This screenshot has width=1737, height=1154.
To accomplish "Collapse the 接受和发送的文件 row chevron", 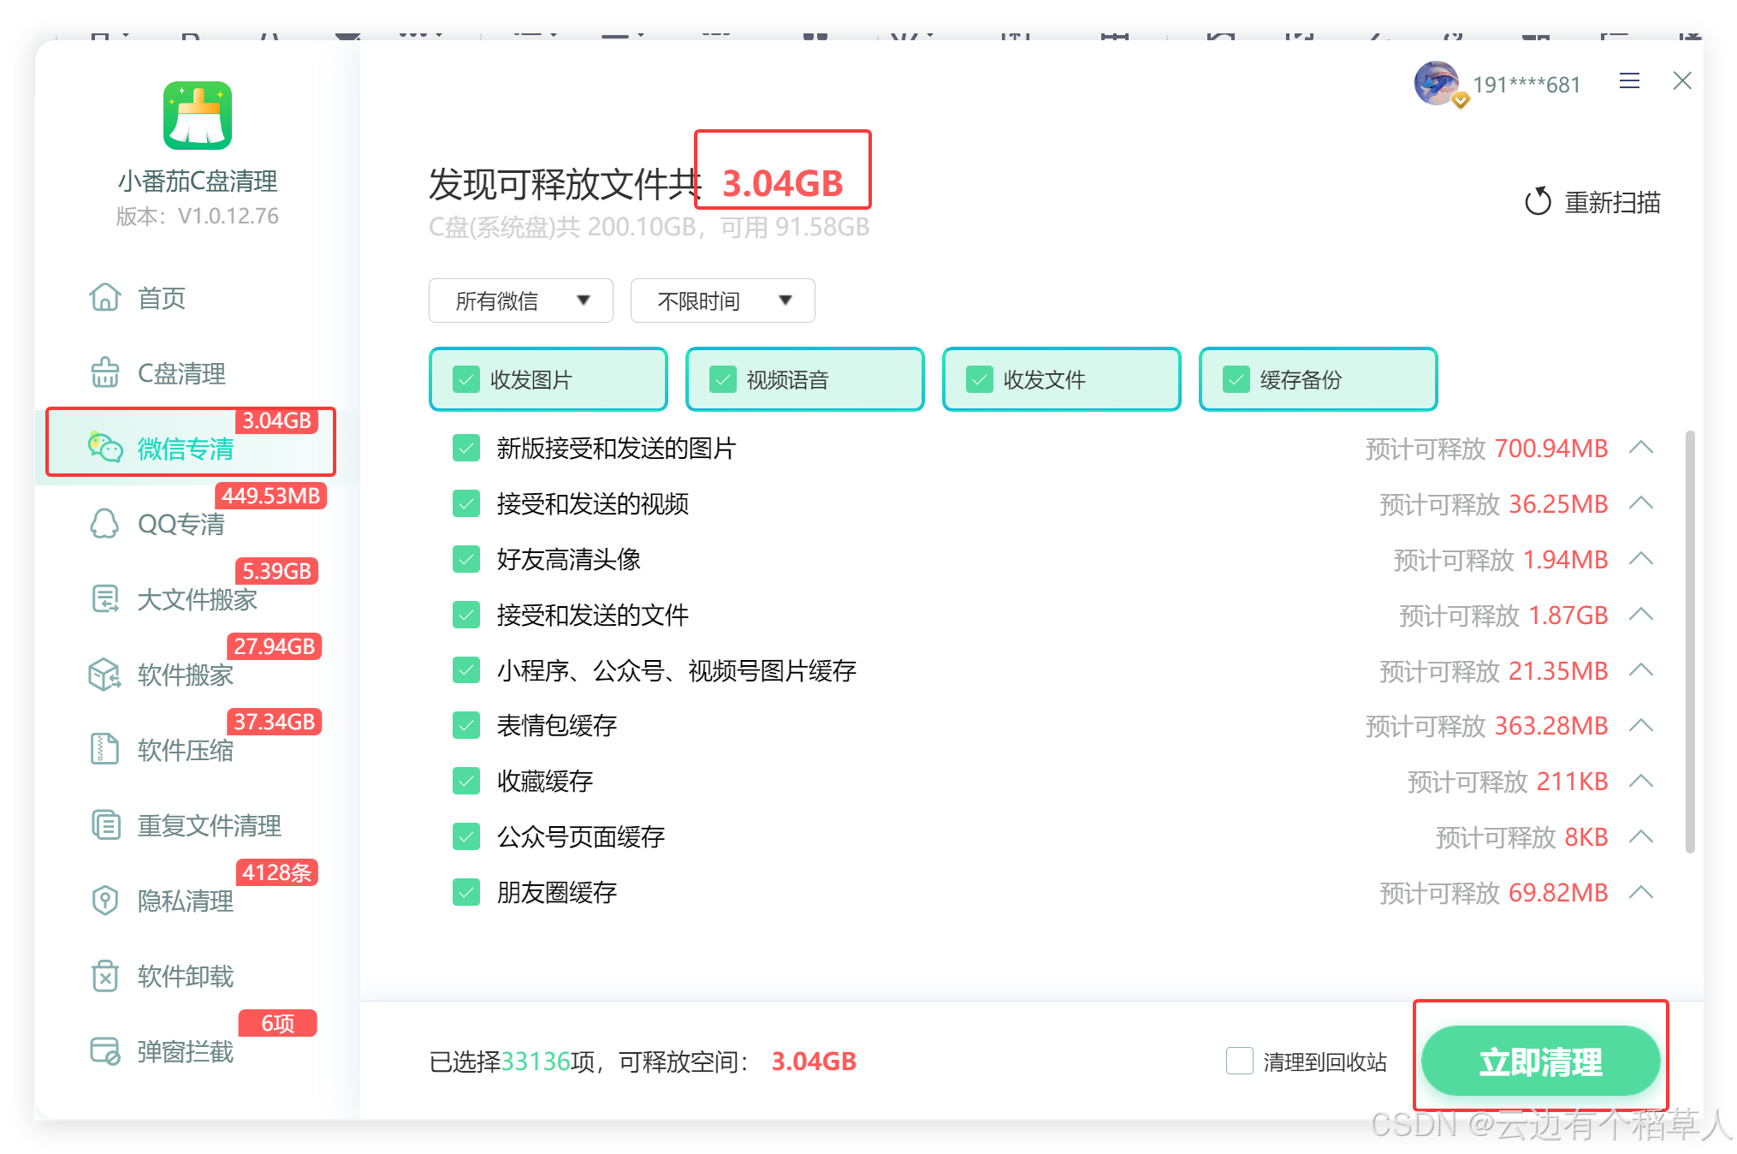I will (x=1641, y=615).
